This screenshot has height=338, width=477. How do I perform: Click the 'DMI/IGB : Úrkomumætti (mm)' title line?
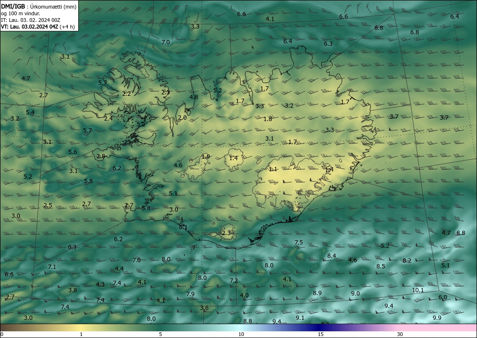pyautogui.click(x=39, y=6)
